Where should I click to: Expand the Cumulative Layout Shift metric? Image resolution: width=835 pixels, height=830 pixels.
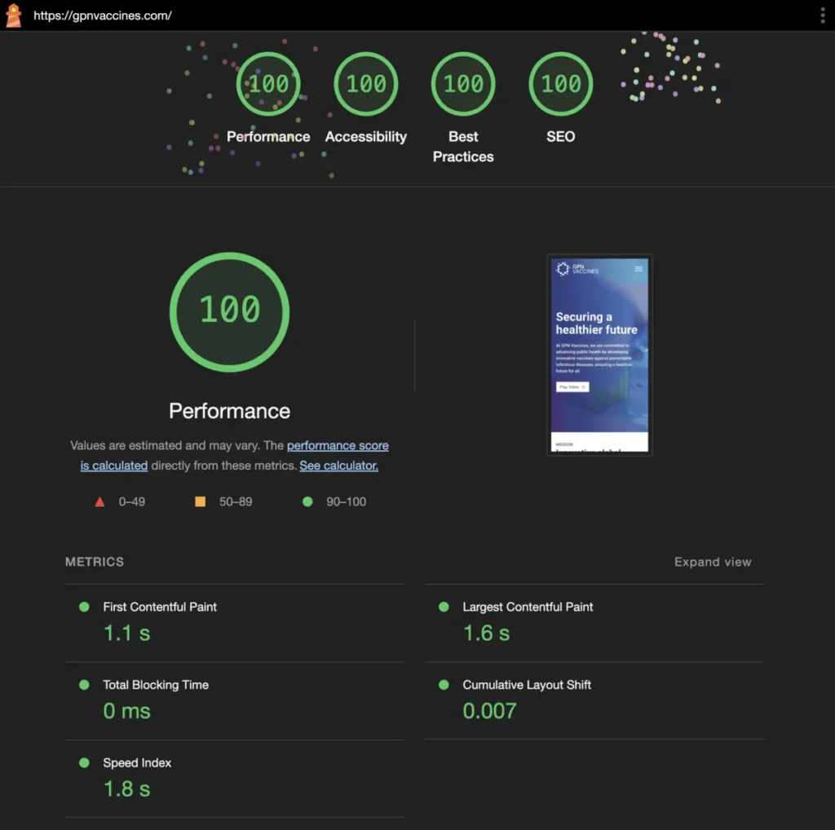click(527, 685)
